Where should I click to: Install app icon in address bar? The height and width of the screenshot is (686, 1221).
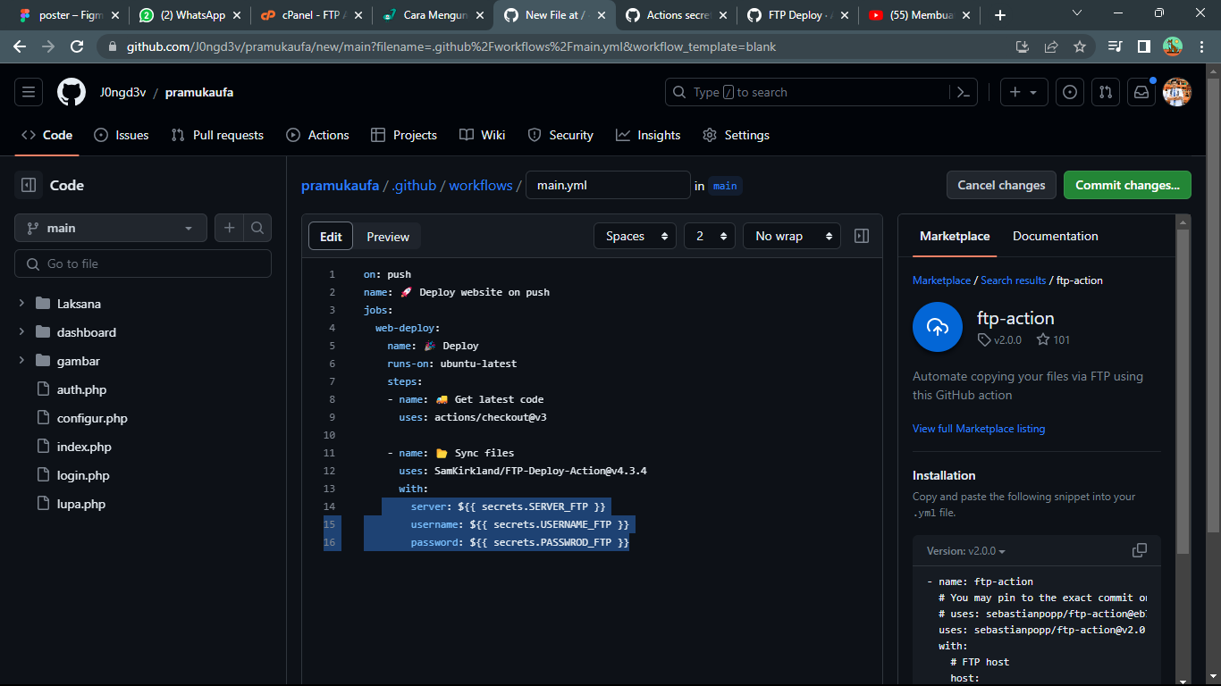(x=1023, y=46)
